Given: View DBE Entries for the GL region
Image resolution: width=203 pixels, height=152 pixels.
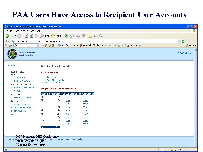Looking at the screenshot, I should 68,107.
